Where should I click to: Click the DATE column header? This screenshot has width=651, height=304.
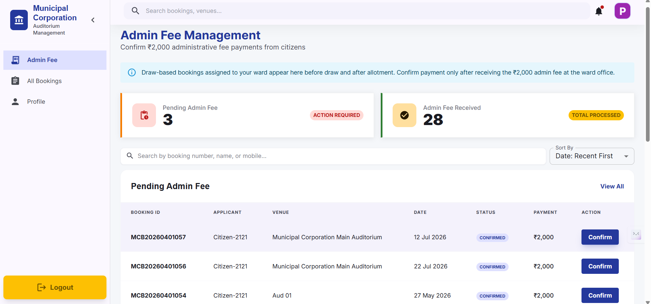tap(420, 212)
